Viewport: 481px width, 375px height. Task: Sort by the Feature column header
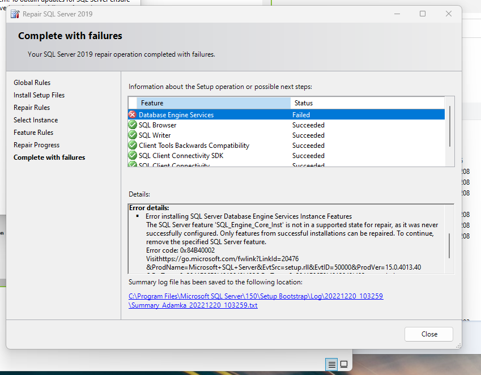click(214, 103)
